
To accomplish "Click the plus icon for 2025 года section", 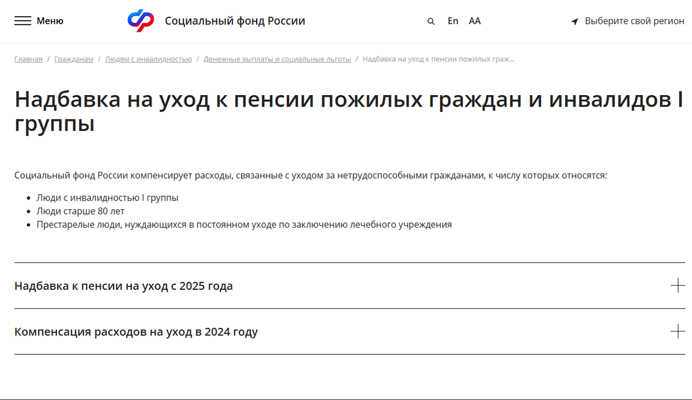I will [x=678, y=285].
